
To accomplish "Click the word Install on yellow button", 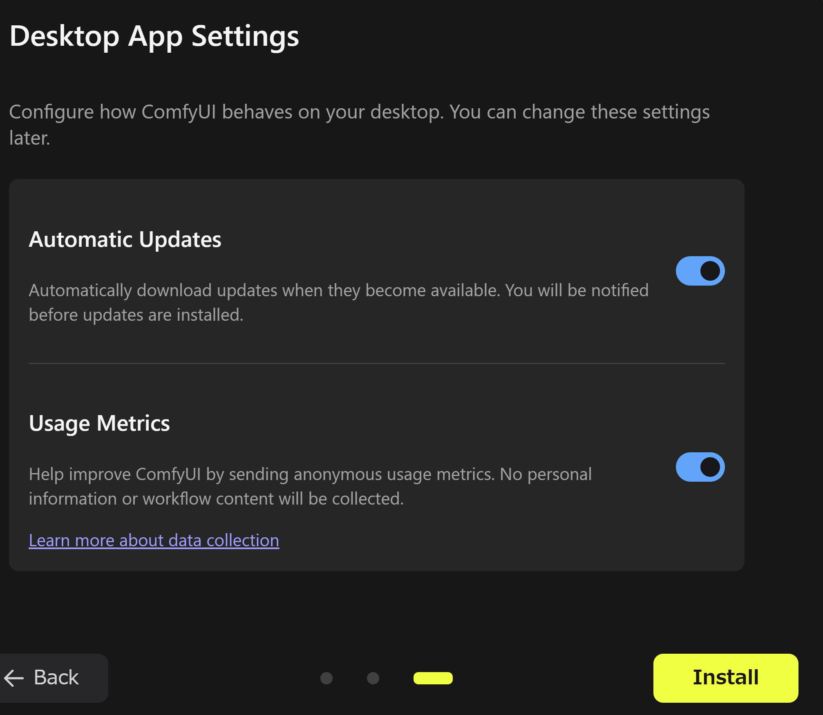I will point(725,677).
